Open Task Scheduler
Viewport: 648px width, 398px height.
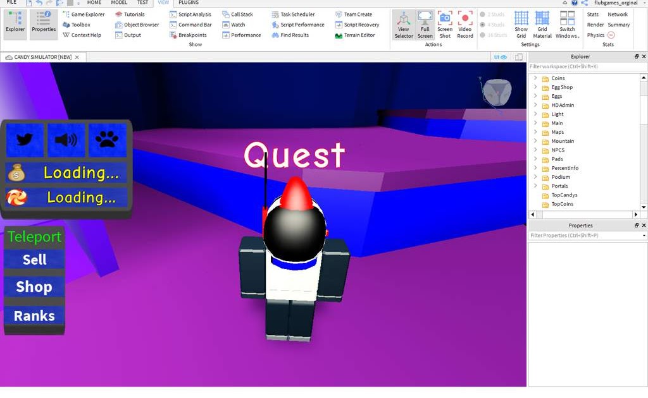293,15
